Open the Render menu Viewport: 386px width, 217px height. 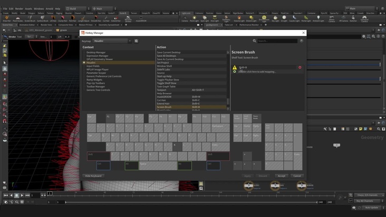(x=19, y=8)
